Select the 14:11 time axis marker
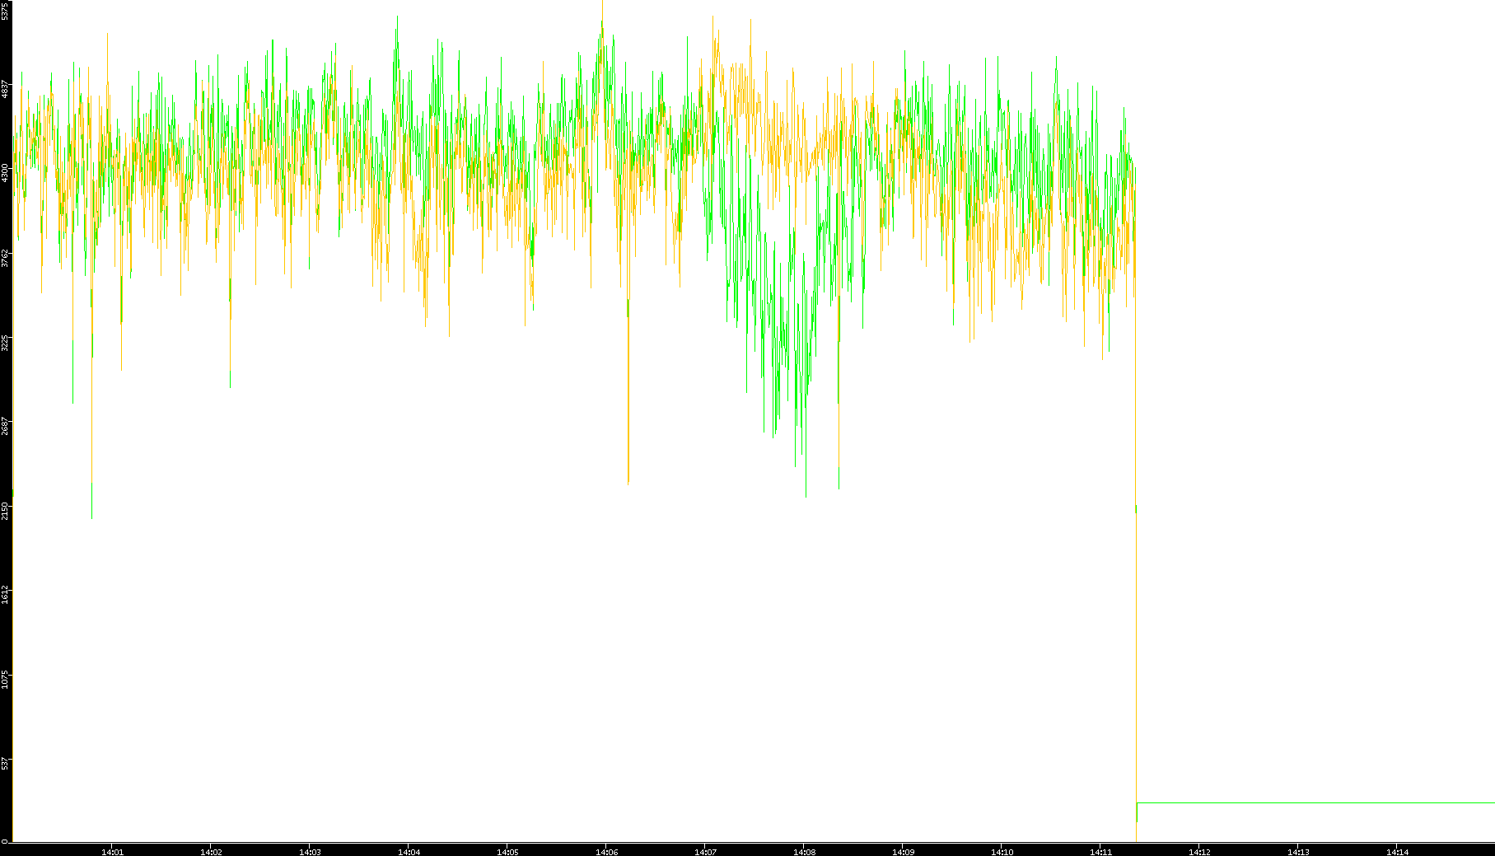This screenshot has height=856, width=1495. 1100,851
